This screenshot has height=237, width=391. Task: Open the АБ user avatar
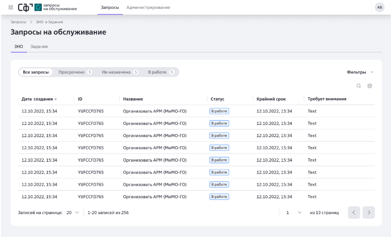(379, 7)
